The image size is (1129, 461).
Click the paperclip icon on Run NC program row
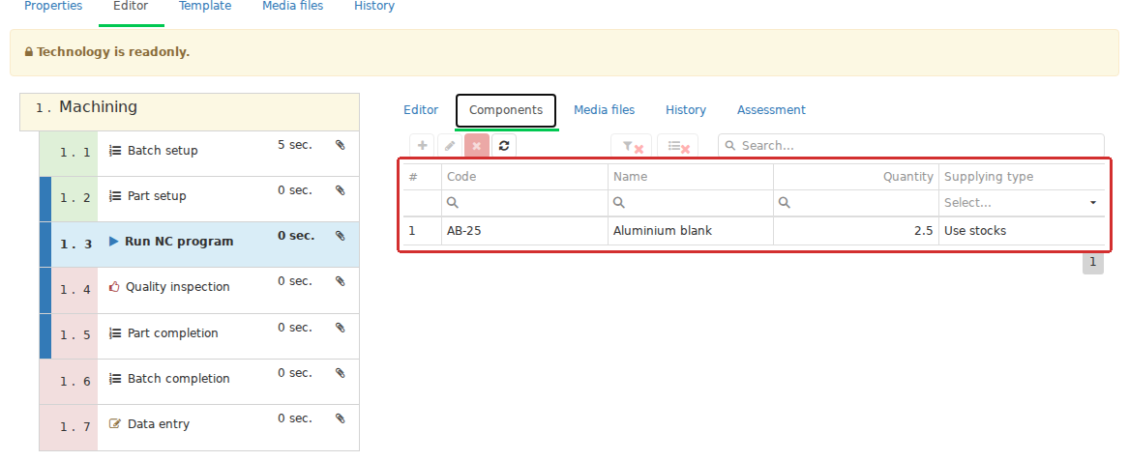click(x=341, y=235)
